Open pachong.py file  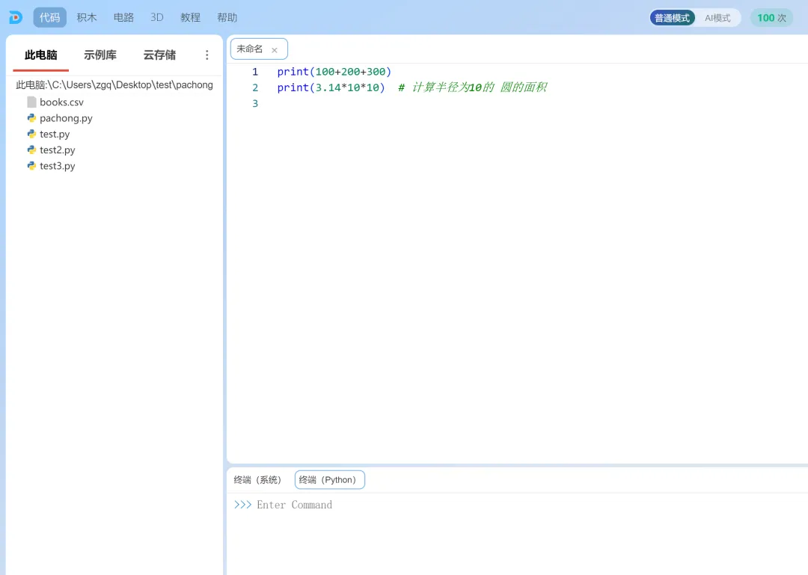pyautogui.click(x=66, y=118)
